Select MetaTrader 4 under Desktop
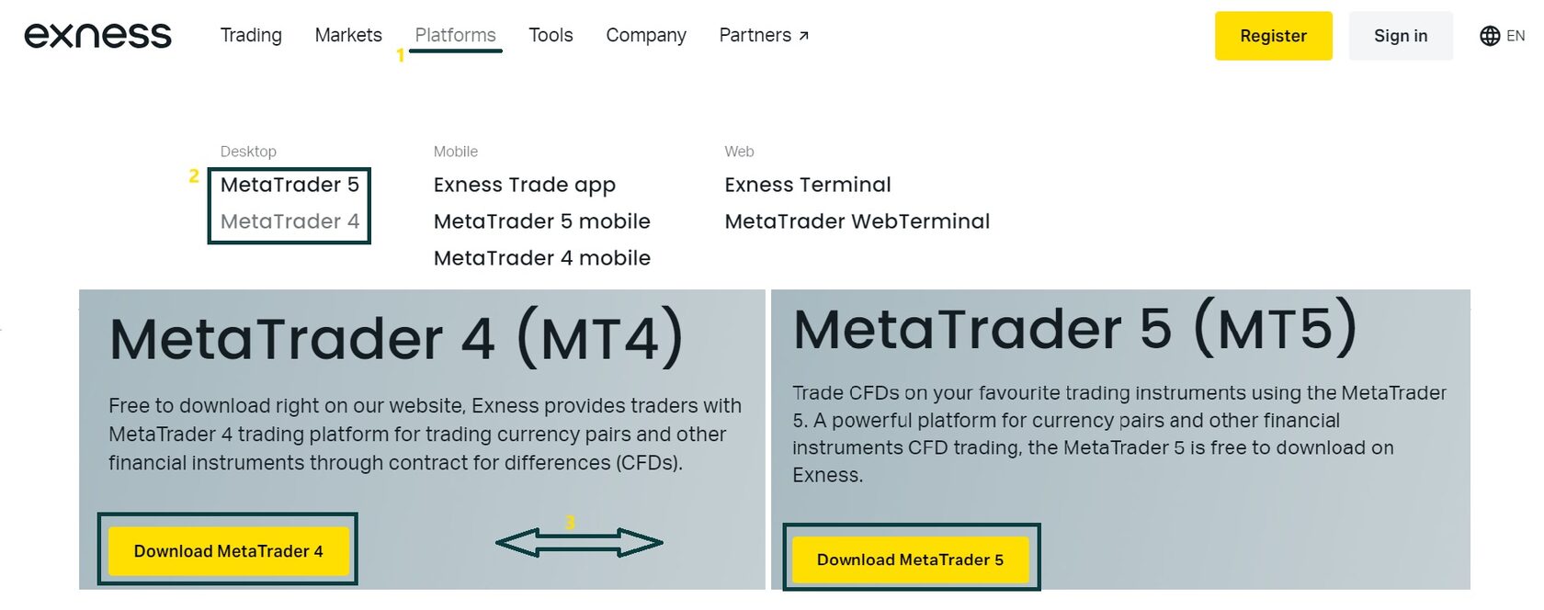 click(289, 221)
